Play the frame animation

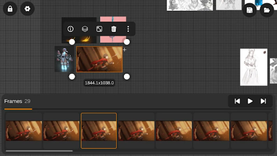point(250,101)
